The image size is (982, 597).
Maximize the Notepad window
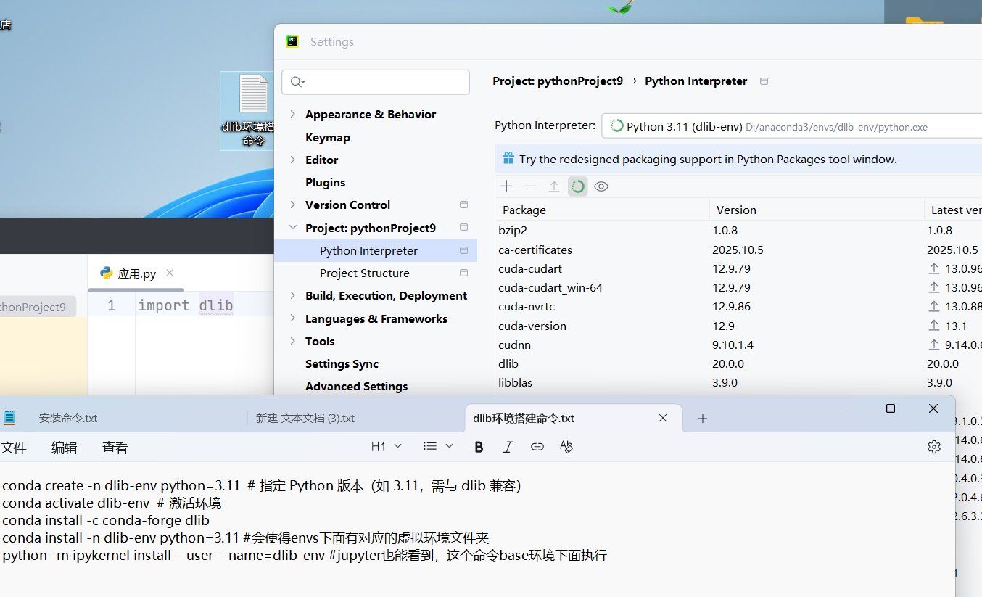pos(891,408)
